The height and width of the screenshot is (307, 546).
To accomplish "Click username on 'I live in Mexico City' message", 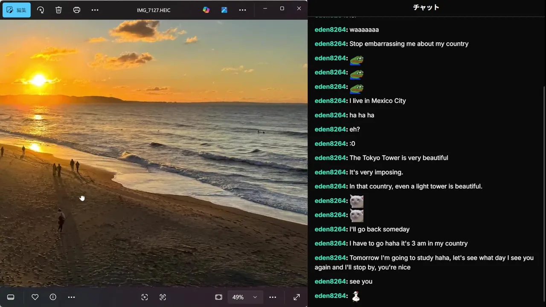I will click(x=330, y=101).
